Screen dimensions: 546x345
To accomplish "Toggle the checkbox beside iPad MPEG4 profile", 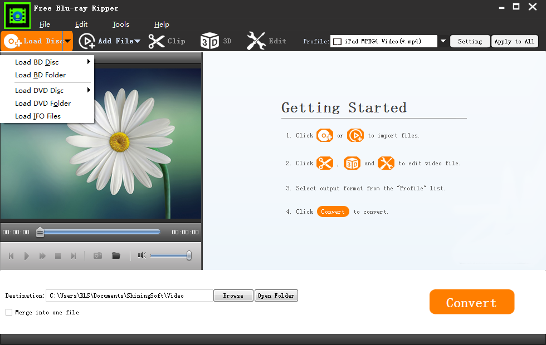I will click(x=337, y=42).
